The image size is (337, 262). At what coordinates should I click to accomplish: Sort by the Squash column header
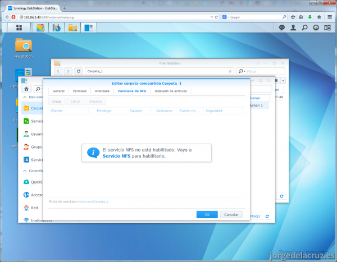(x=135, y=111)
